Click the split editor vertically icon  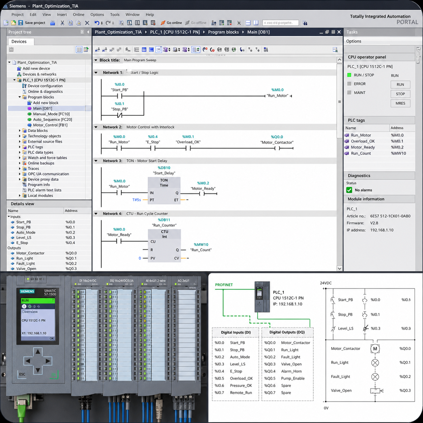[256, 23]
